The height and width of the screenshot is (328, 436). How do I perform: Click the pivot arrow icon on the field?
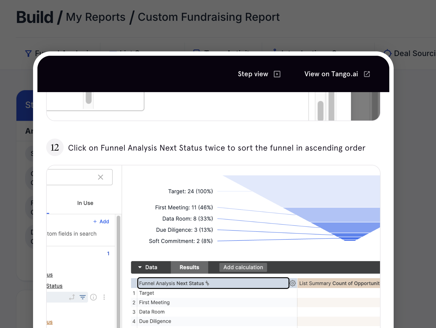point(72,297)
